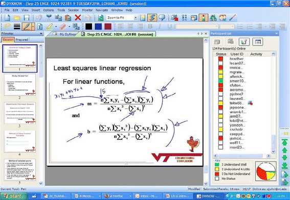This screenshot has width=290, height=200.
Task: Switch to the Prepared filmstrip tab
Action: pyautogui.click(x=21, y=39)
